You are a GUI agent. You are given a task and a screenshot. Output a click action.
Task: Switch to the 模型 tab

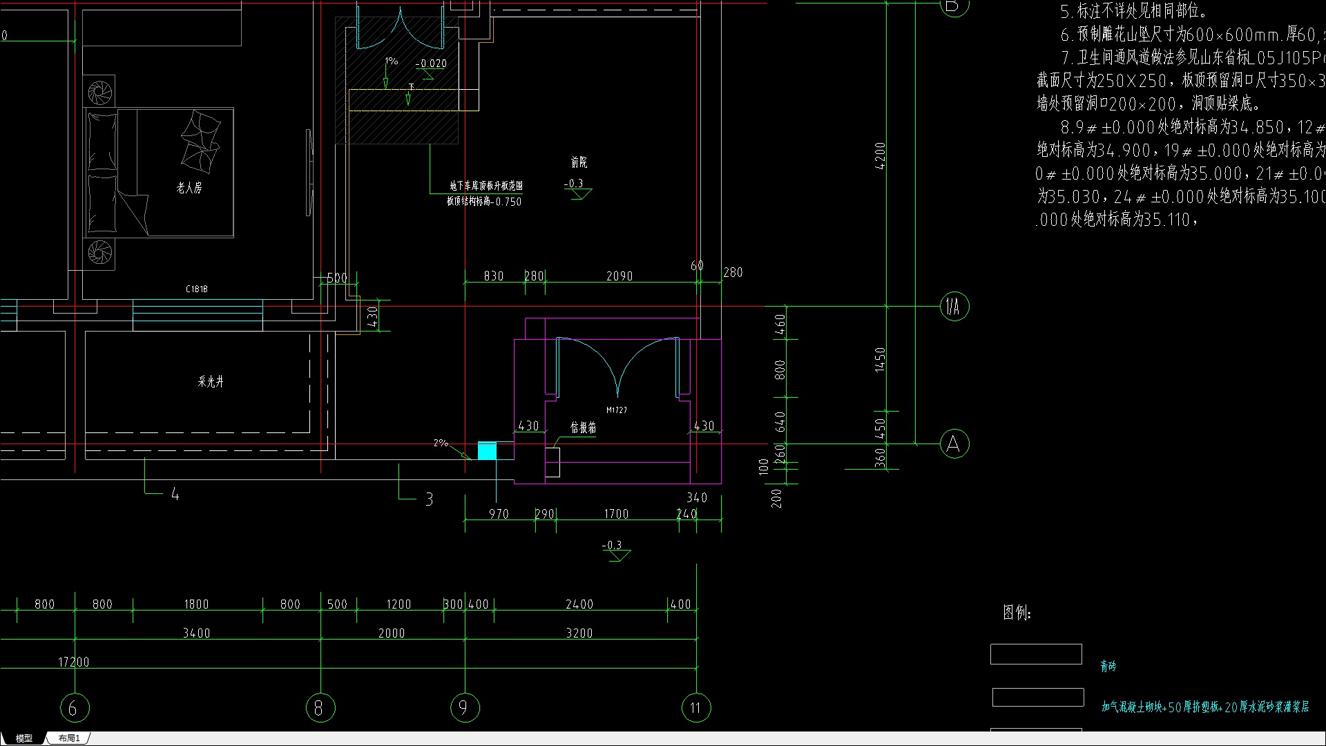[23, 738]
